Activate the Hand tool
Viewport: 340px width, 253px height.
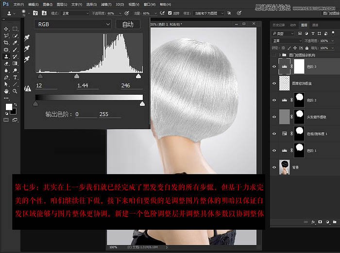[6, 90]
